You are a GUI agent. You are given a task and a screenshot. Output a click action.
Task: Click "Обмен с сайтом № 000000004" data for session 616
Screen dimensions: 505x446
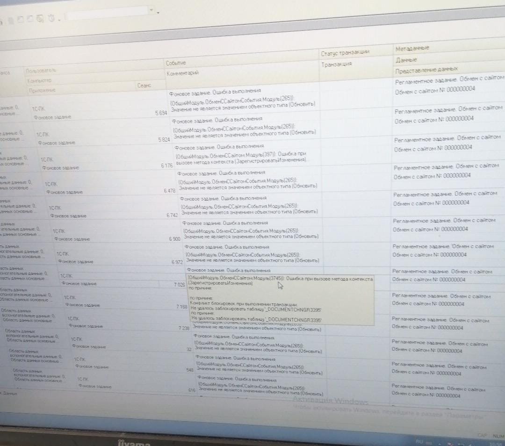tap(426, 394)
